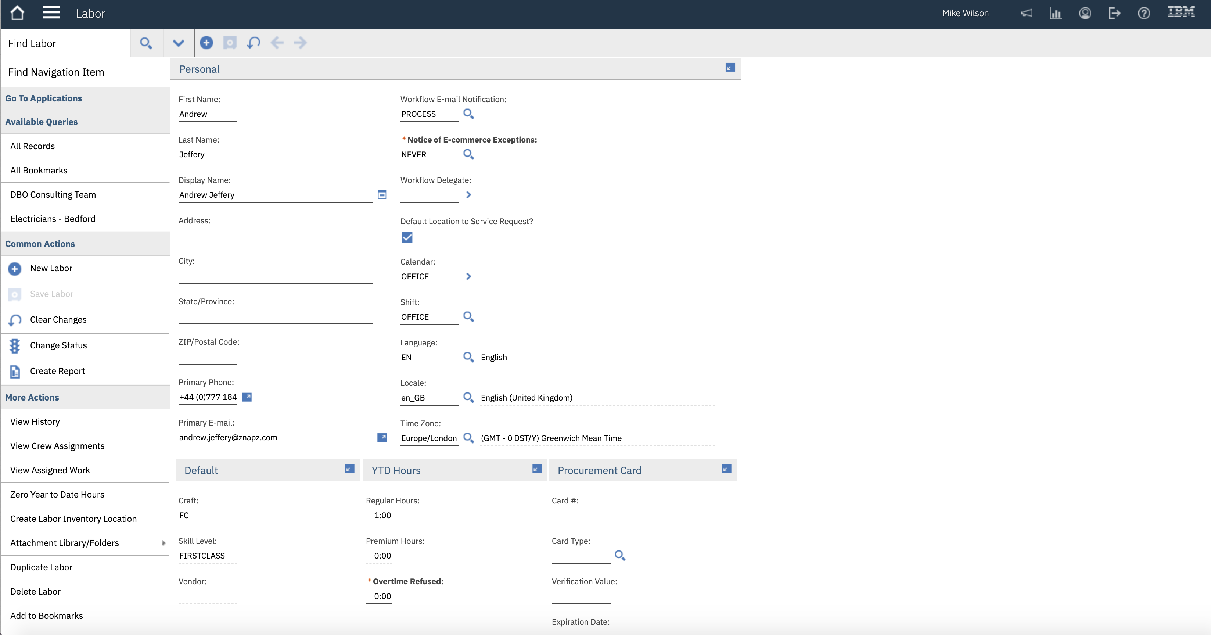Open the Calendar field detail menu chevron
The height and width of the screenshot is (635, 1211).
468,276
